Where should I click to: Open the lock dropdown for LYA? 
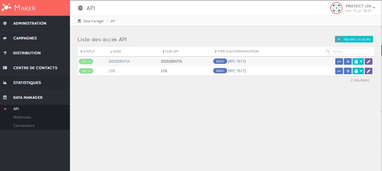(x=358, y=71)
